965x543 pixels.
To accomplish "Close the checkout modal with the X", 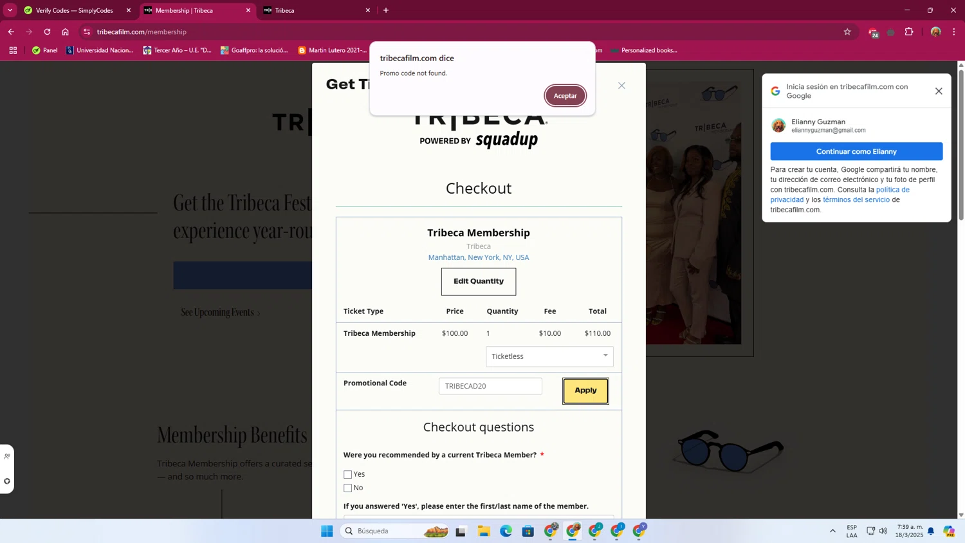I will pos(621,86).
